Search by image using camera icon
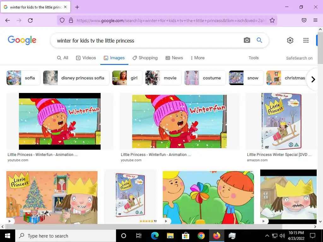The image size is (323, 242). (x=247, y=40)
